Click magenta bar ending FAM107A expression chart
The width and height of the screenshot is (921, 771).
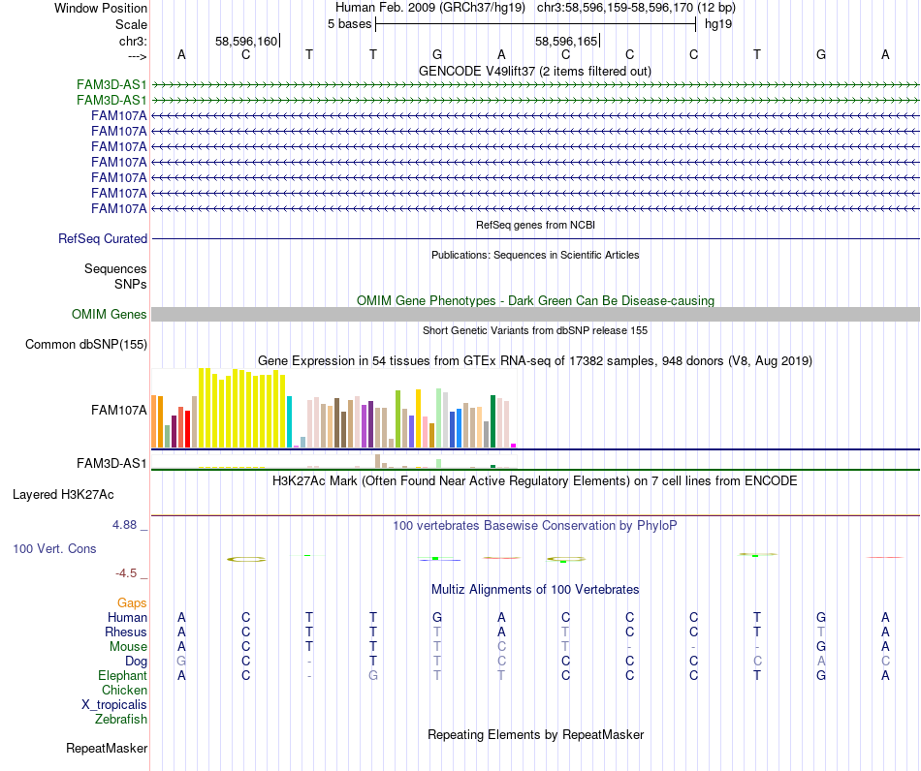point(514,446)
